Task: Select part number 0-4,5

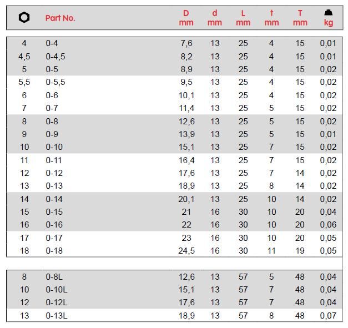Action: pyautogui.click(x=56, y=56)
